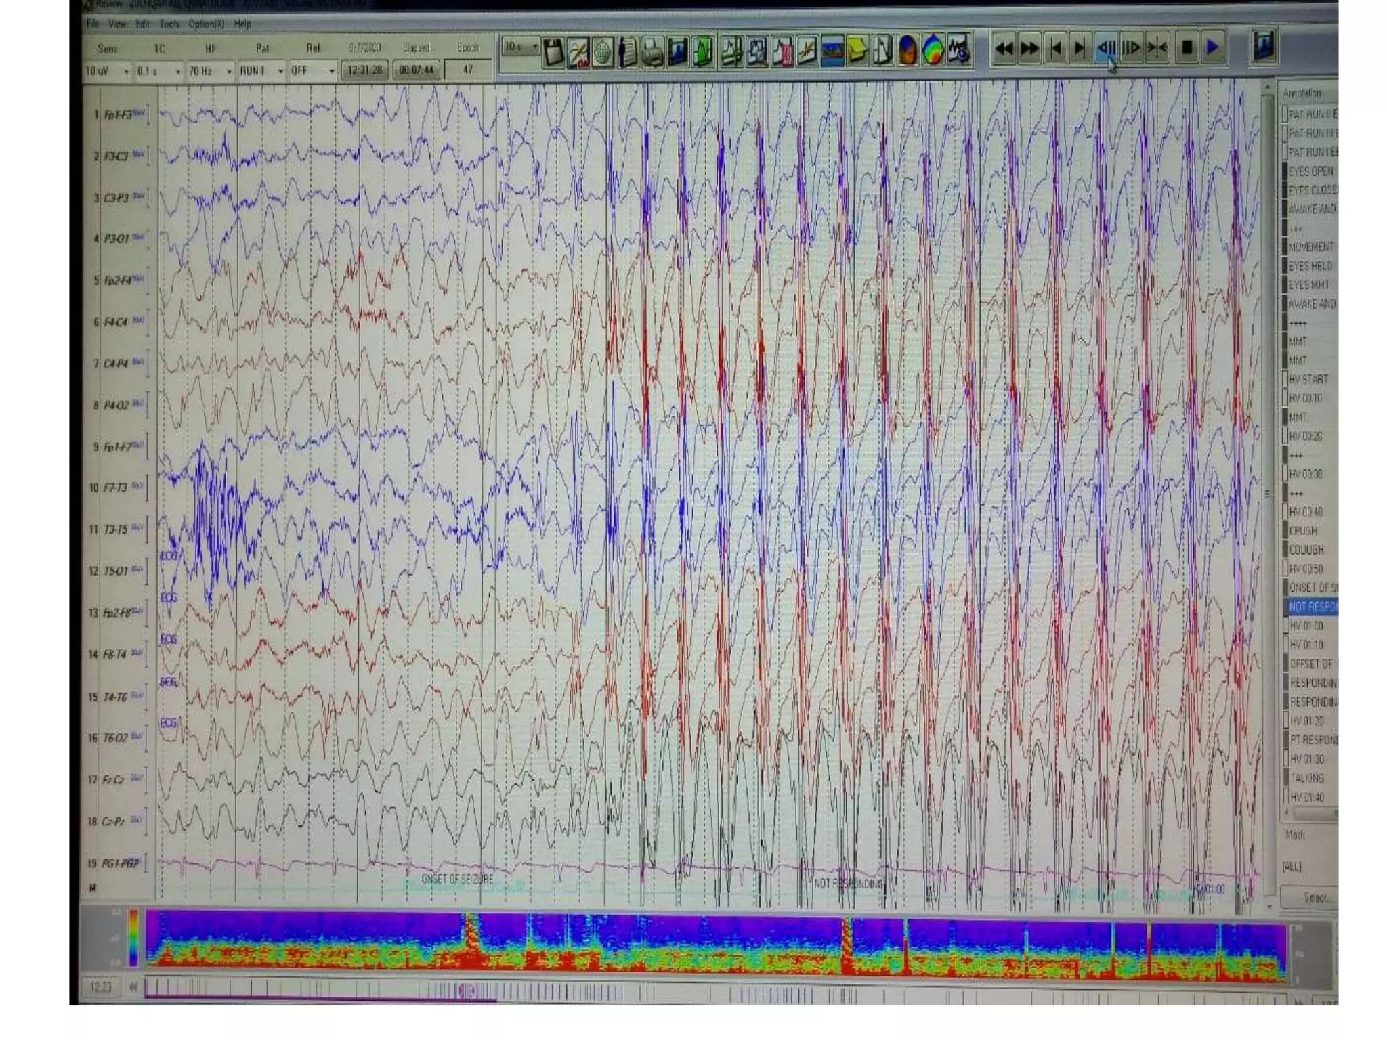
Task: Click the Select button below annotations
Action: (x=1315, y=897)
